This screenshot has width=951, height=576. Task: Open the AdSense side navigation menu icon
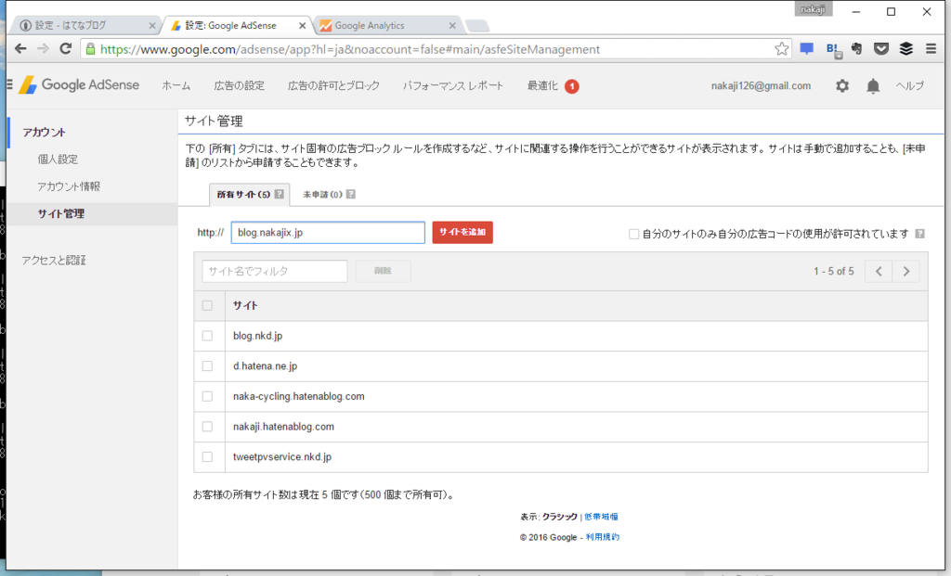pos(9,84)
